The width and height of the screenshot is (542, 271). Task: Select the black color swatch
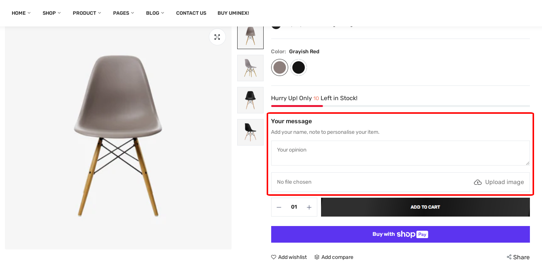point(298,68)
